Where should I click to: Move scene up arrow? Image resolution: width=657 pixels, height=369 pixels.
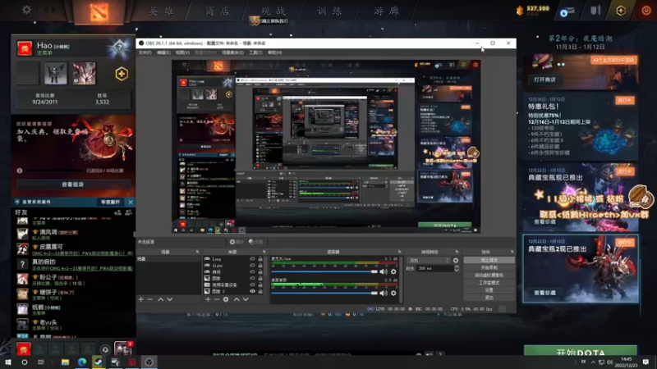point(160,299)
